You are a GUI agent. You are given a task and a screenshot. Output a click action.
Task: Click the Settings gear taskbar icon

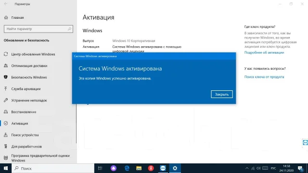coord(175,168)
